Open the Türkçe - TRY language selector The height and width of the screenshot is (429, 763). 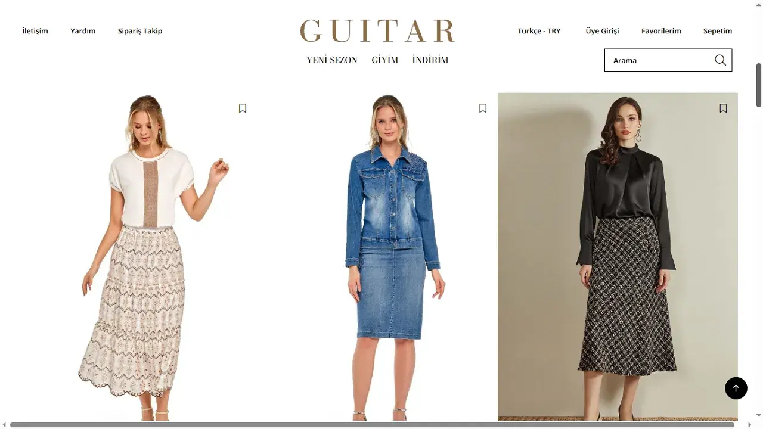[x=539, y=31]
